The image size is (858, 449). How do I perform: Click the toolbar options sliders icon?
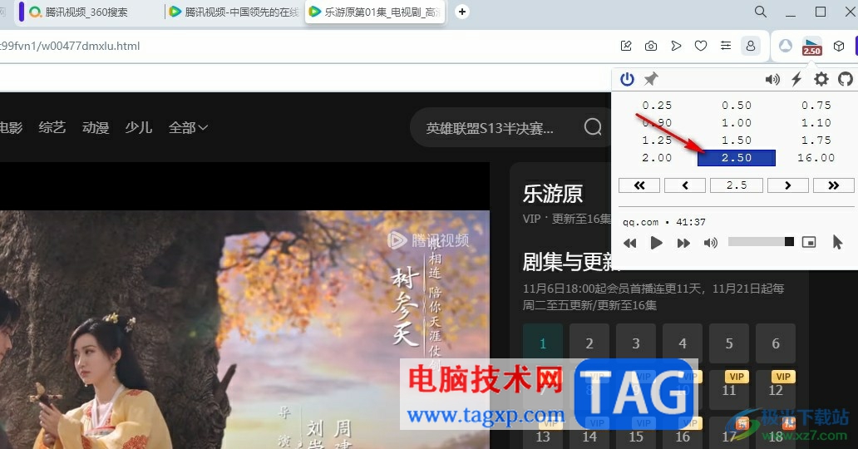click(726, 46)
